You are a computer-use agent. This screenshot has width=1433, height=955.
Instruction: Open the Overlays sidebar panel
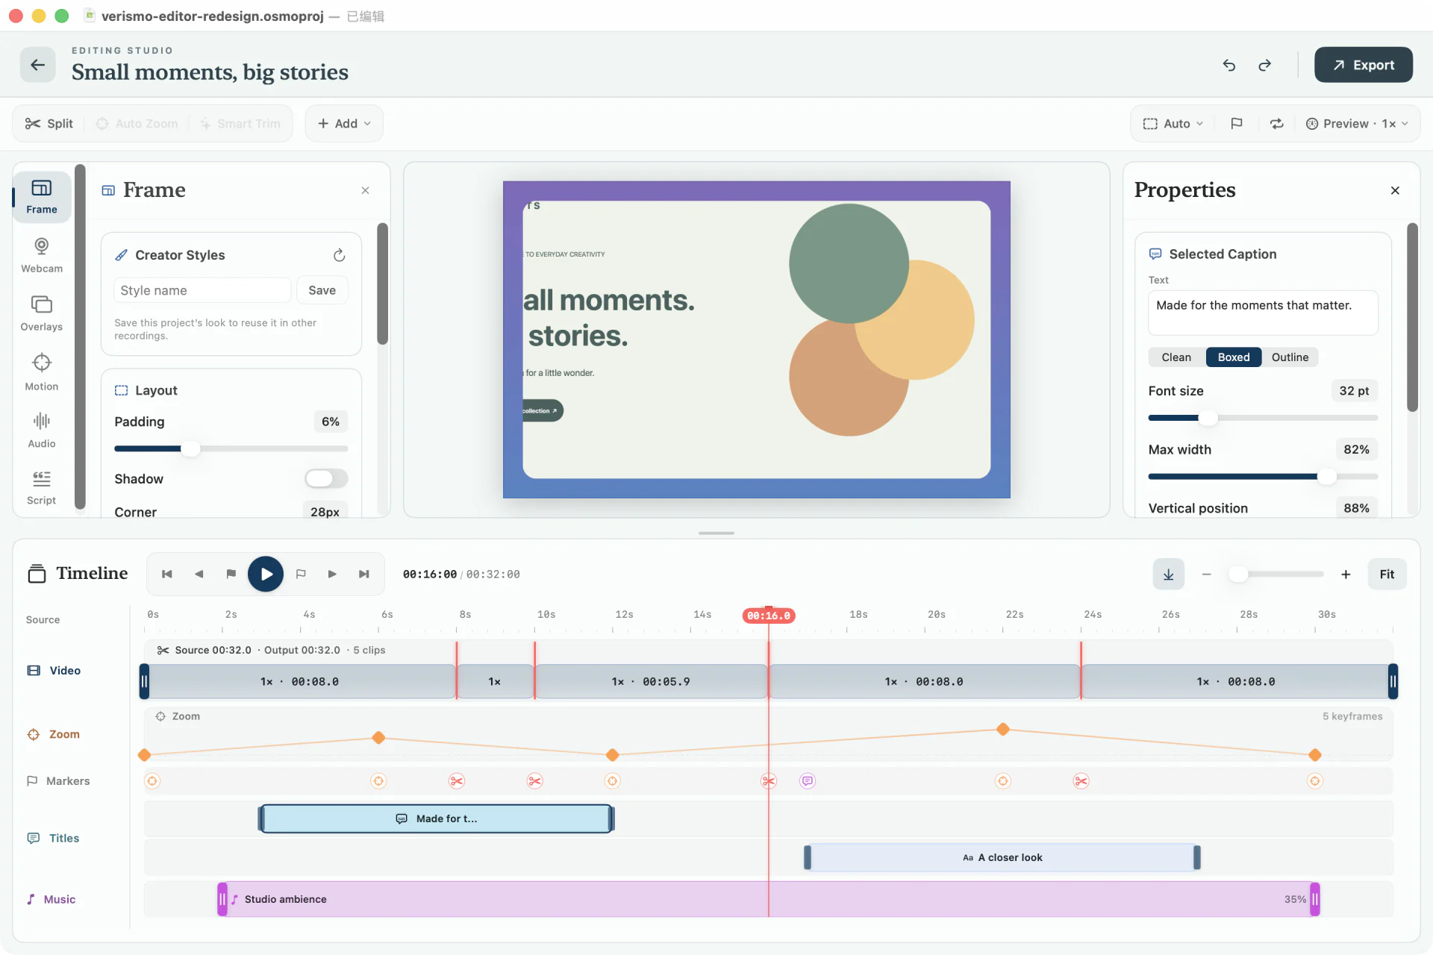tap(42, 314)
